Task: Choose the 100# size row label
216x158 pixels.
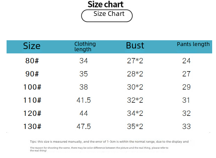Action: tap(32, 87)
